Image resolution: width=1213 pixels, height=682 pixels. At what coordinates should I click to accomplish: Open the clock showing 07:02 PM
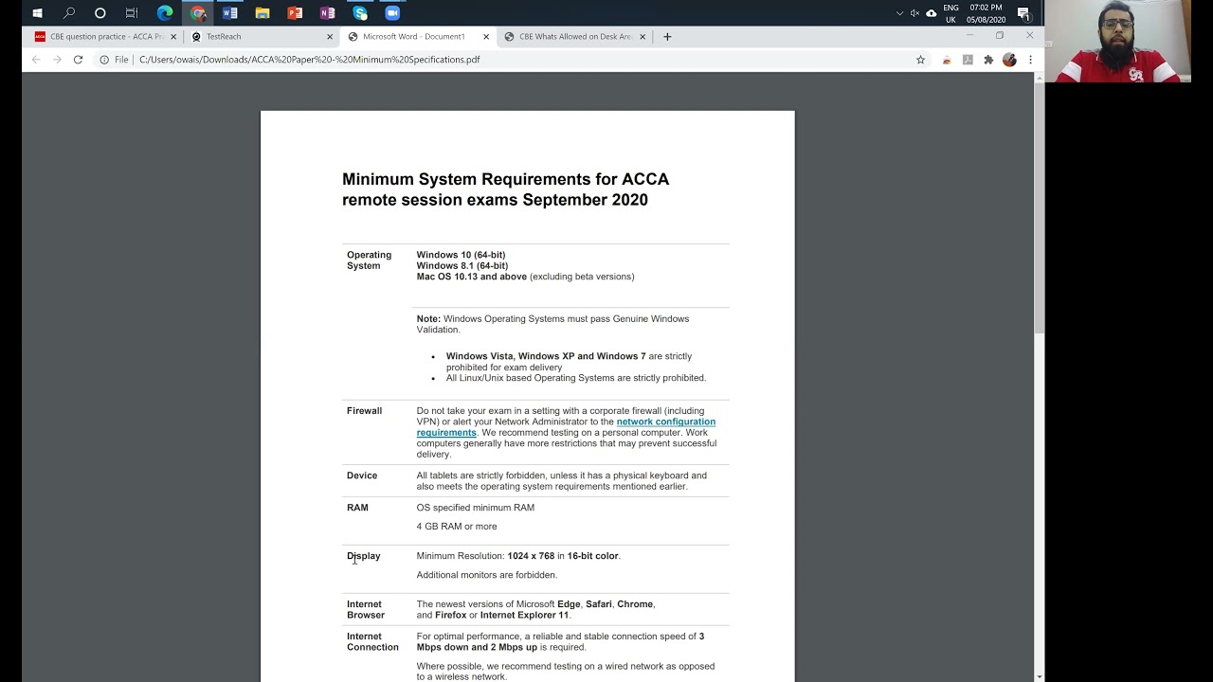986,13
